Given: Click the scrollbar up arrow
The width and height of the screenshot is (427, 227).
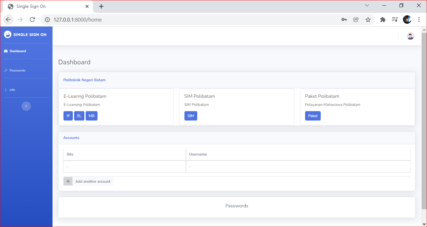Looking at the screenshot, I should tap(424, 30).
